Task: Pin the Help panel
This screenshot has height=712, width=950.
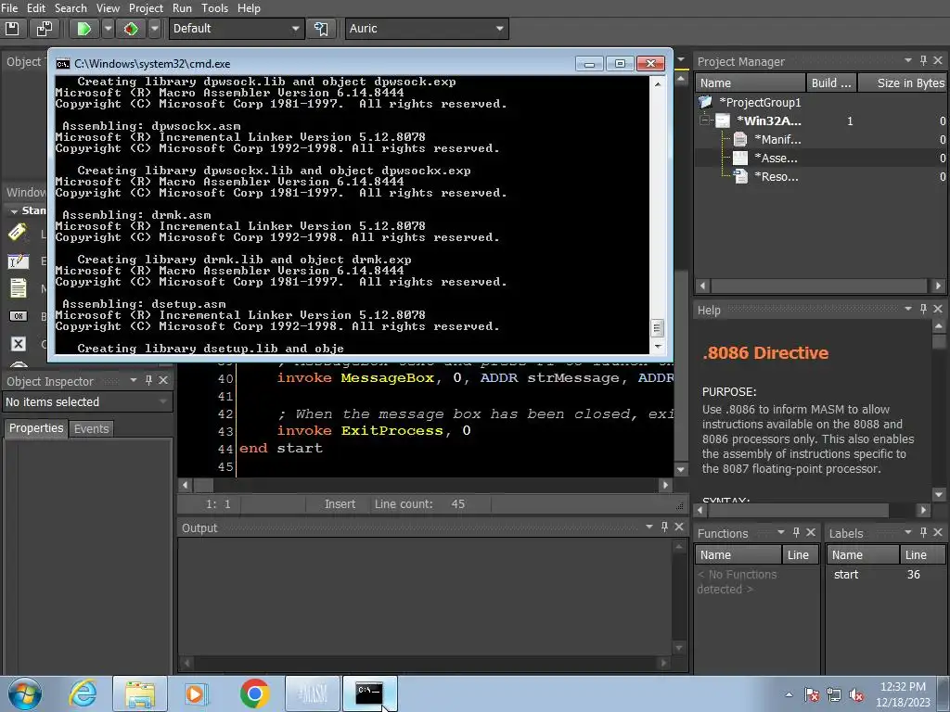Action: [x=923, y=309]
